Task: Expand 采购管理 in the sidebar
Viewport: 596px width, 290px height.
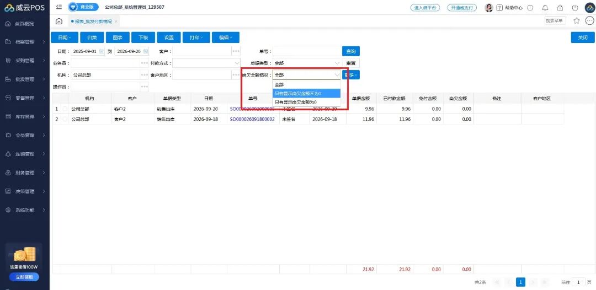Action: (x=25, y=61)
